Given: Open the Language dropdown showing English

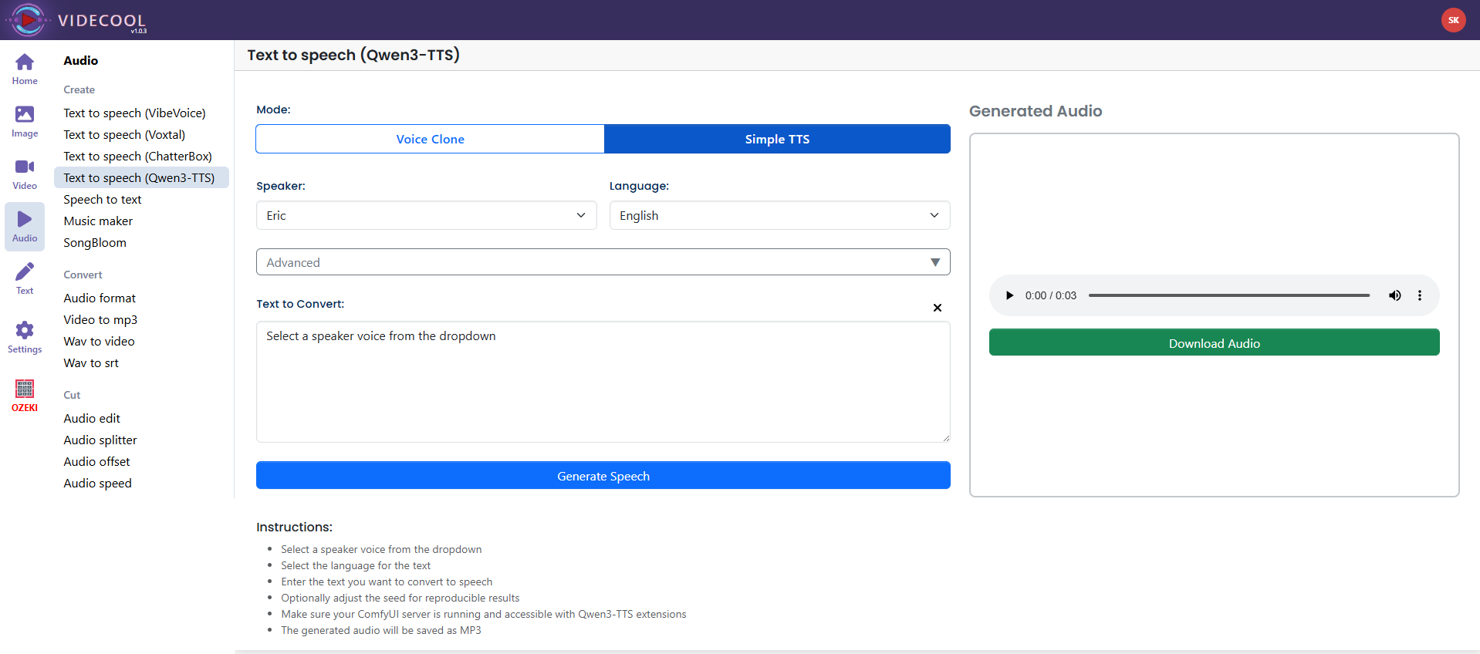Looking at the screenshot, I should click(779, 215).
